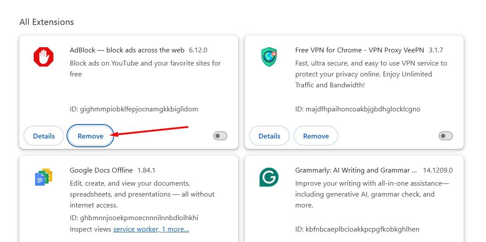Click the AdBlock extension ID text
486x242 pixels.
pos(134,109)
